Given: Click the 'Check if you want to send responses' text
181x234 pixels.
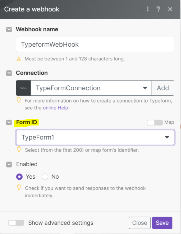Looking at the screenshot, I should [x=85, y=192].
